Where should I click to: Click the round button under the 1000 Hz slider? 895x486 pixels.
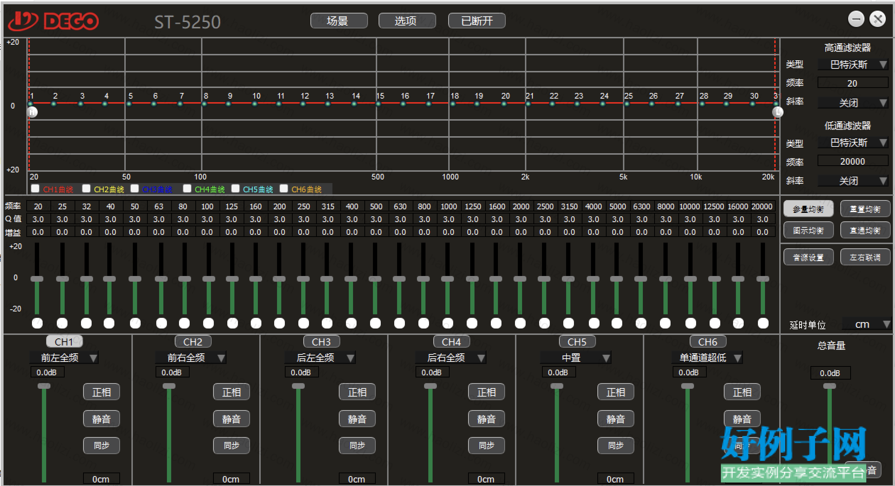tap(448, 323)
